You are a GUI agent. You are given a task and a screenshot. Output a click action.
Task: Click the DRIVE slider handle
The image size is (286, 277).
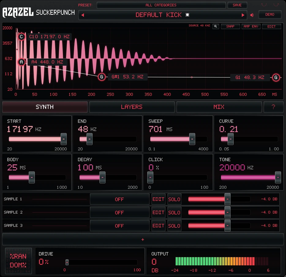click(67, 262)
